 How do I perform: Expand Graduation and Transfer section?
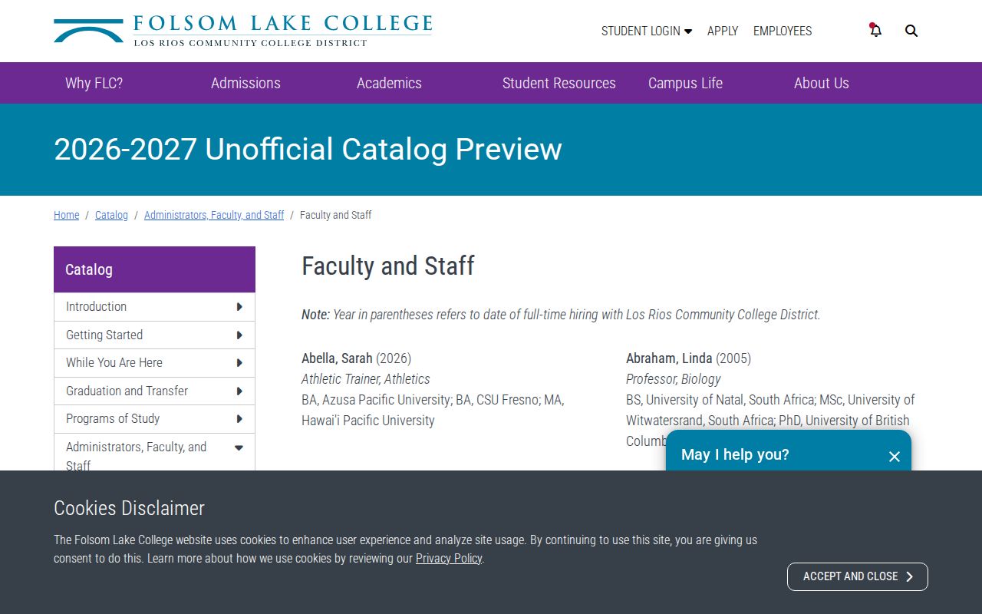[x=239, y=391]
